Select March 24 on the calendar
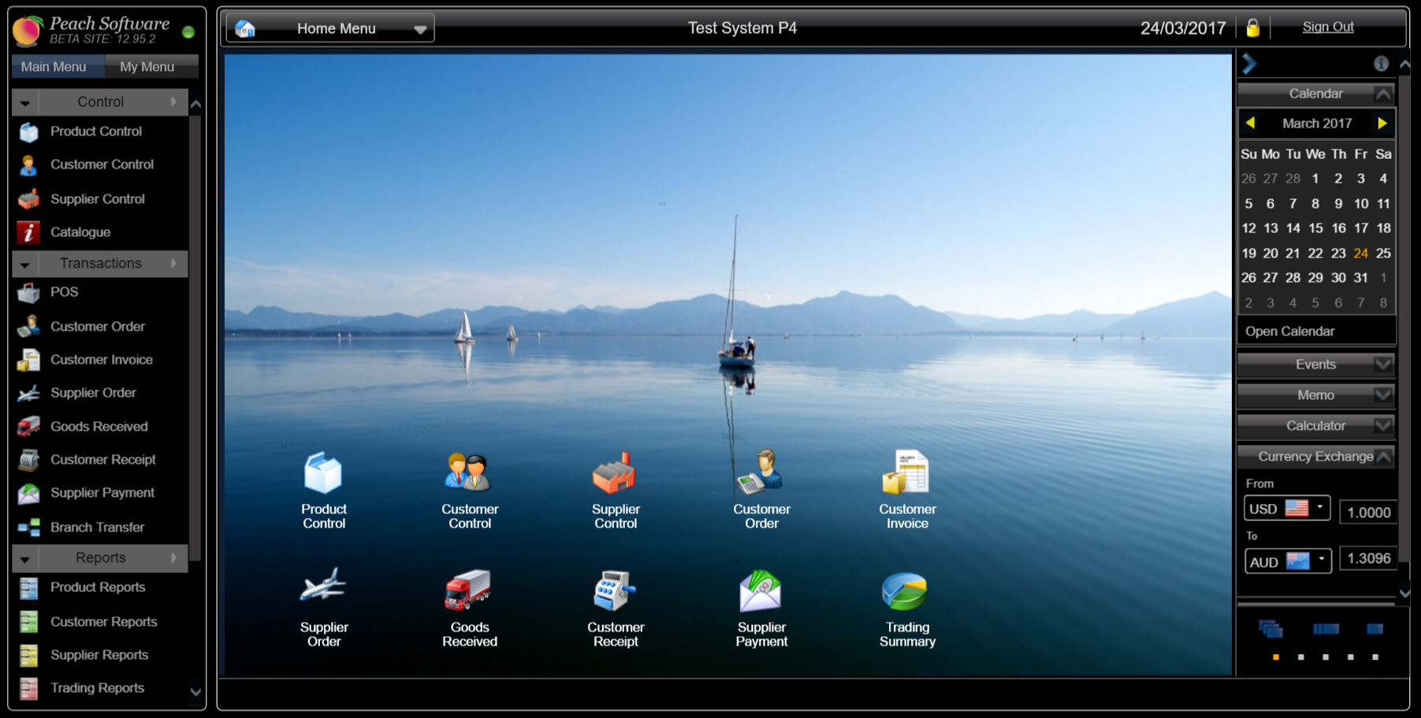Viewport: 1421px width, 718px height. (x=1361, y=253)
